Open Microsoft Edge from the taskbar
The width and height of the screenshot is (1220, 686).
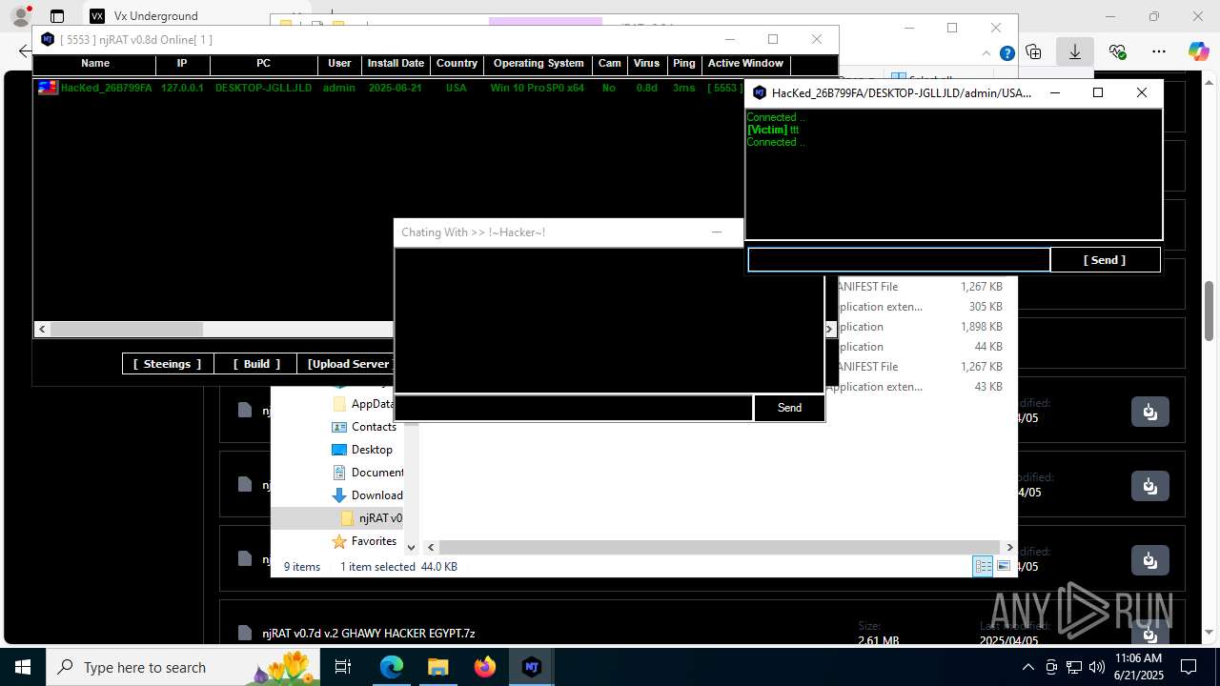(x=392, y=667)
